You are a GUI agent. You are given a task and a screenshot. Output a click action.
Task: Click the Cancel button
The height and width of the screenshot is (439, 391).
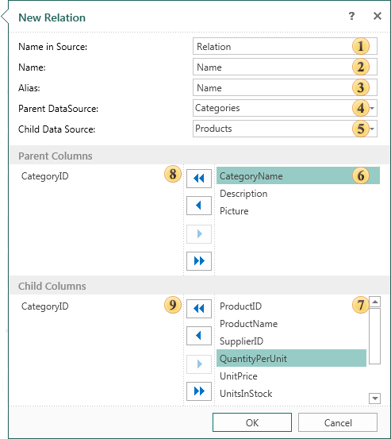pyautogui.click(x=338, y=422)
